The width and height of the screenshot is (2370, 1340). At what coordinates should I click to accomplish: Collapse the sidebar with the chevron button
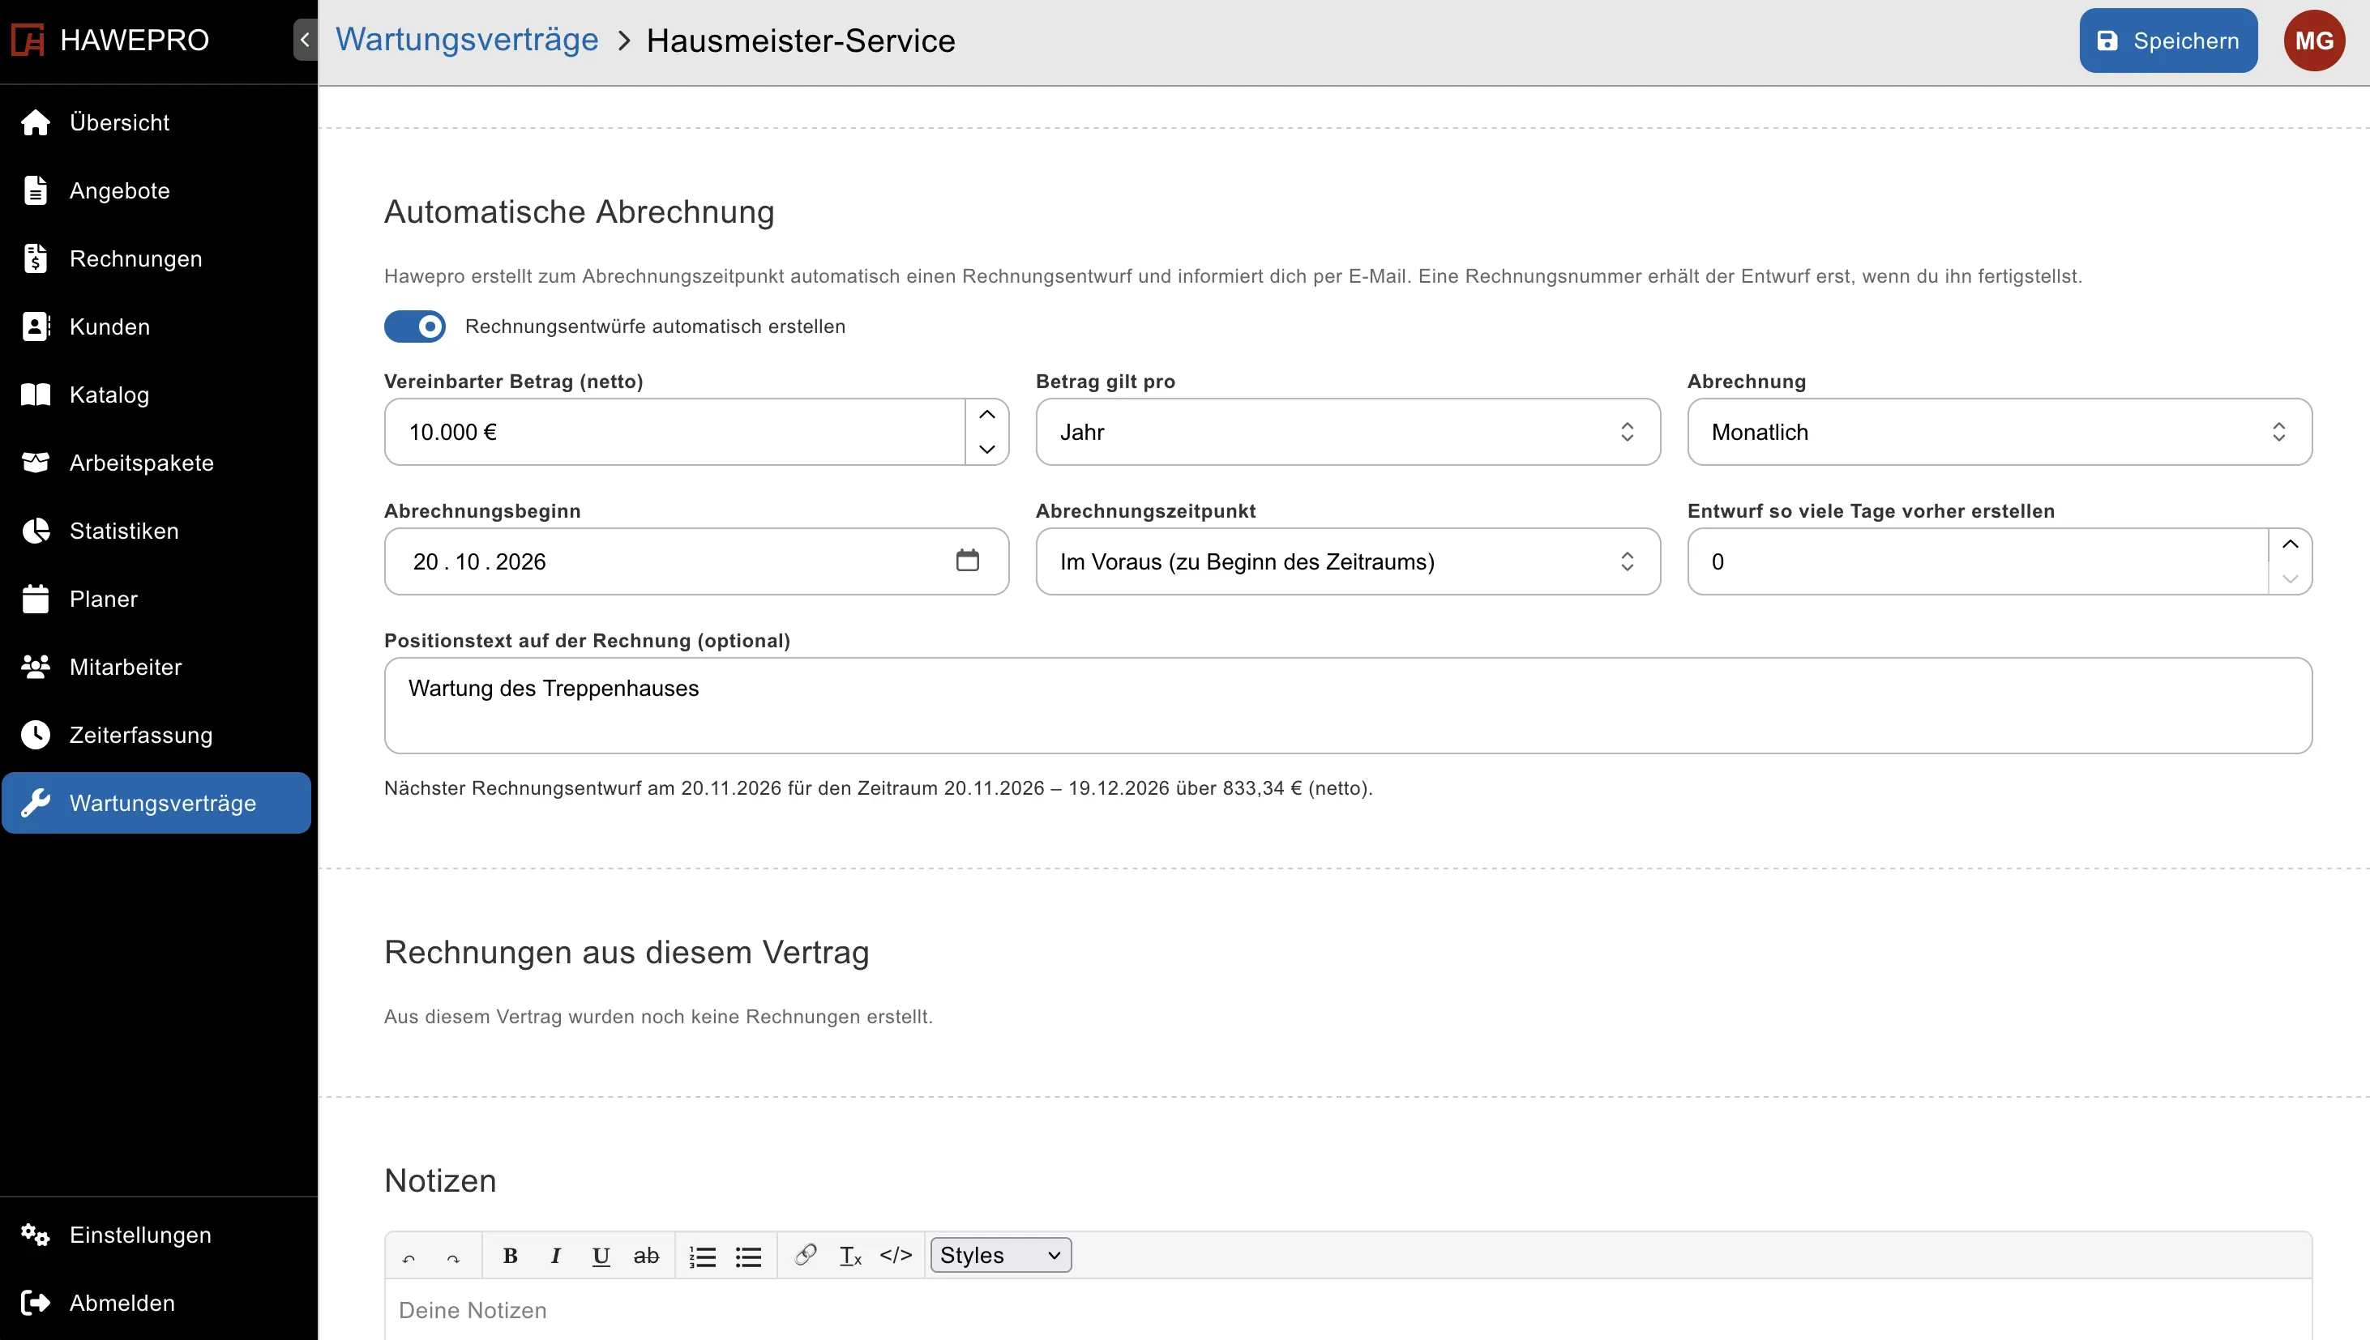[x=305, y=40]
